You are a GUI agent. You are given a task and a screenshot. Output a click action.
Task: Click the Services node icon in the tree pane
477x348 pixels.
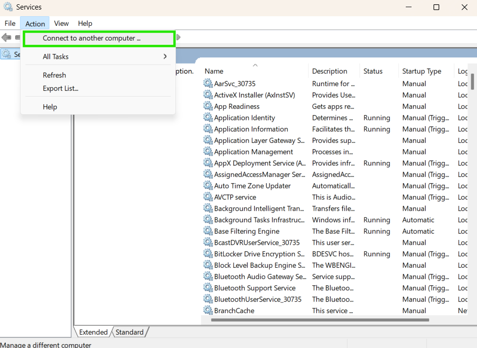coord(6,54)
